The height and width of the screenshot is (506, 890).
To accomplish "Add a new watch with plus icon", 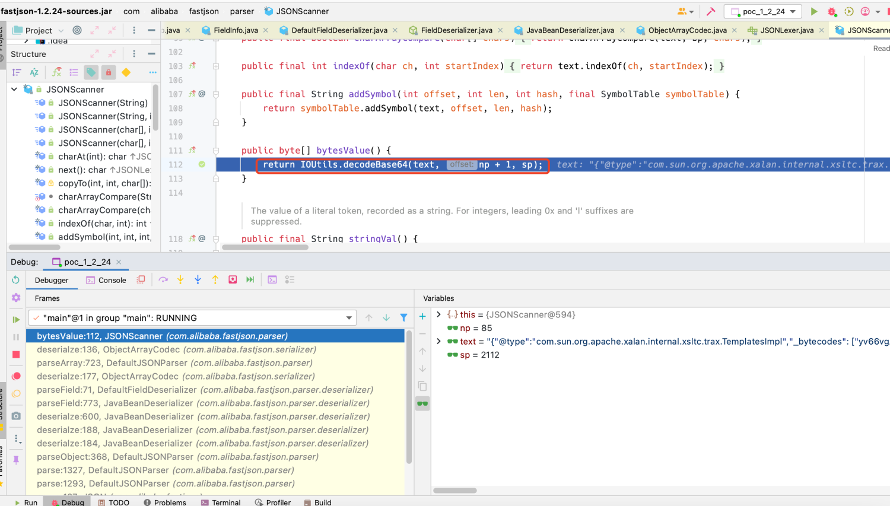I will (422, 317).
